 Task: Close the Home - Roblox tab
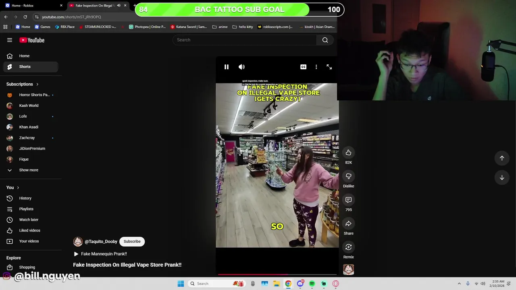coord(61,6)
